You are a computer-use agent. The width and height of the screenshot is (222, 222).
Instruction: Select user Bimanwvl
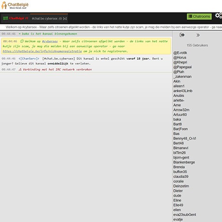coord(180,148)
